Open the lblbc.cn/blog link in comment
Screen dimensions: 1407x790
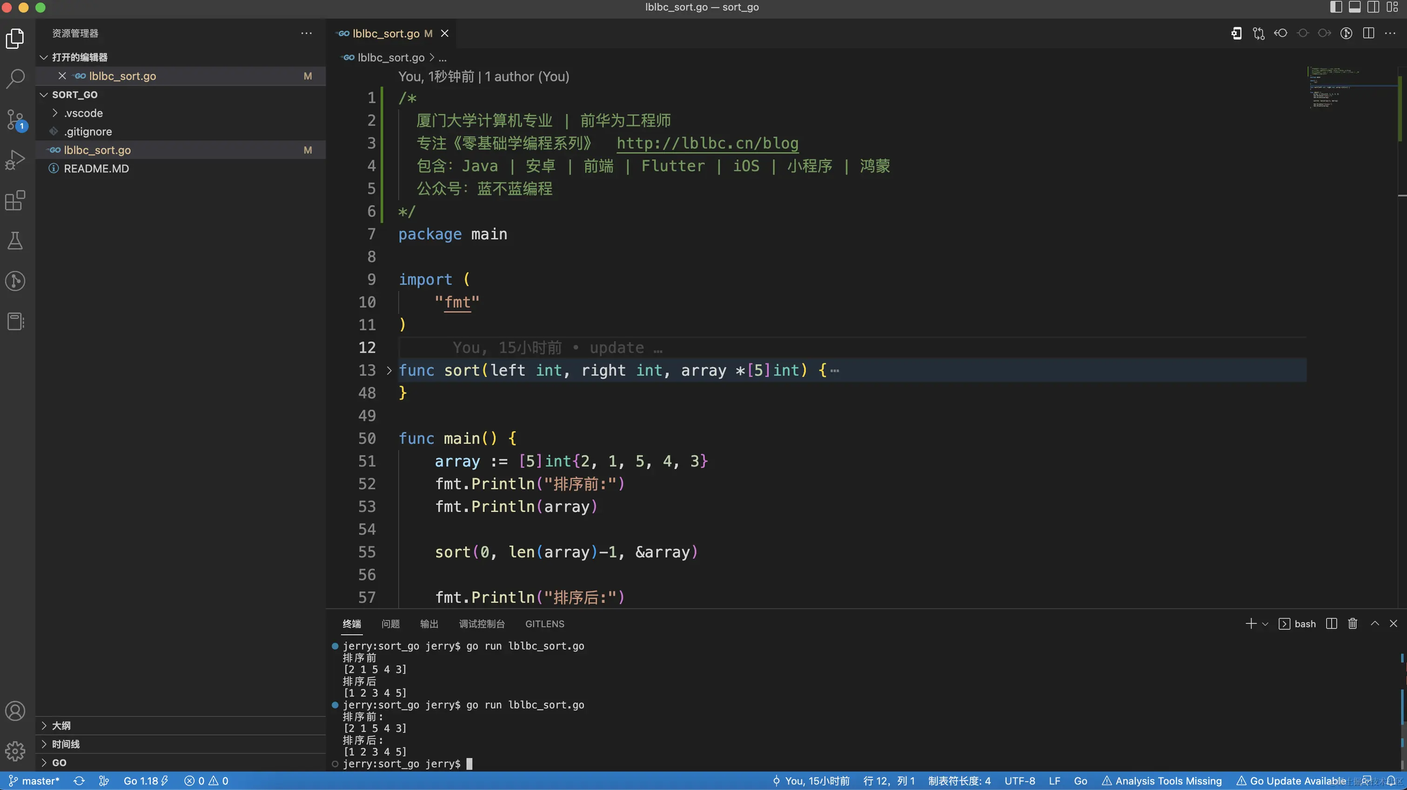coord(707,143)
